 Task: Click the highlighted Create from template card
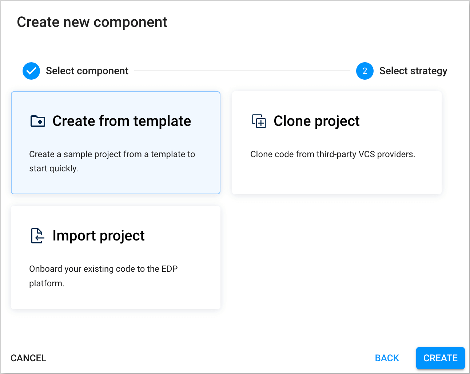(116, 143)
